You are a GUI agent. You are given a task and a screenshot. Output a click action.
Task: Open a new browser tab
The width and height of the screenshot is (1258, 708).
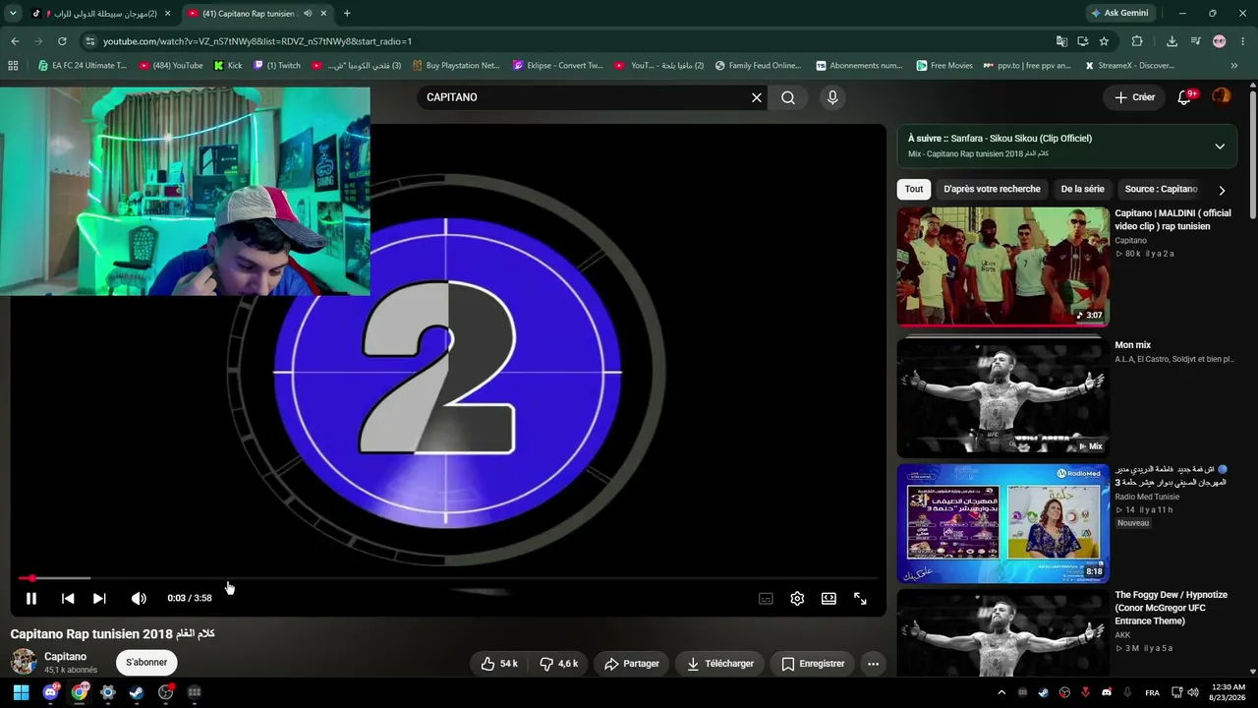[347, 14]
